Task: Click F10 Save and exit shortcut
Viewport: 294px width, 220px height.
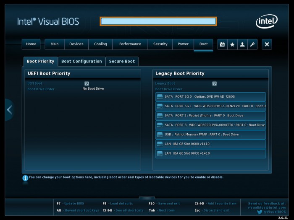Action: coord(164,204)
